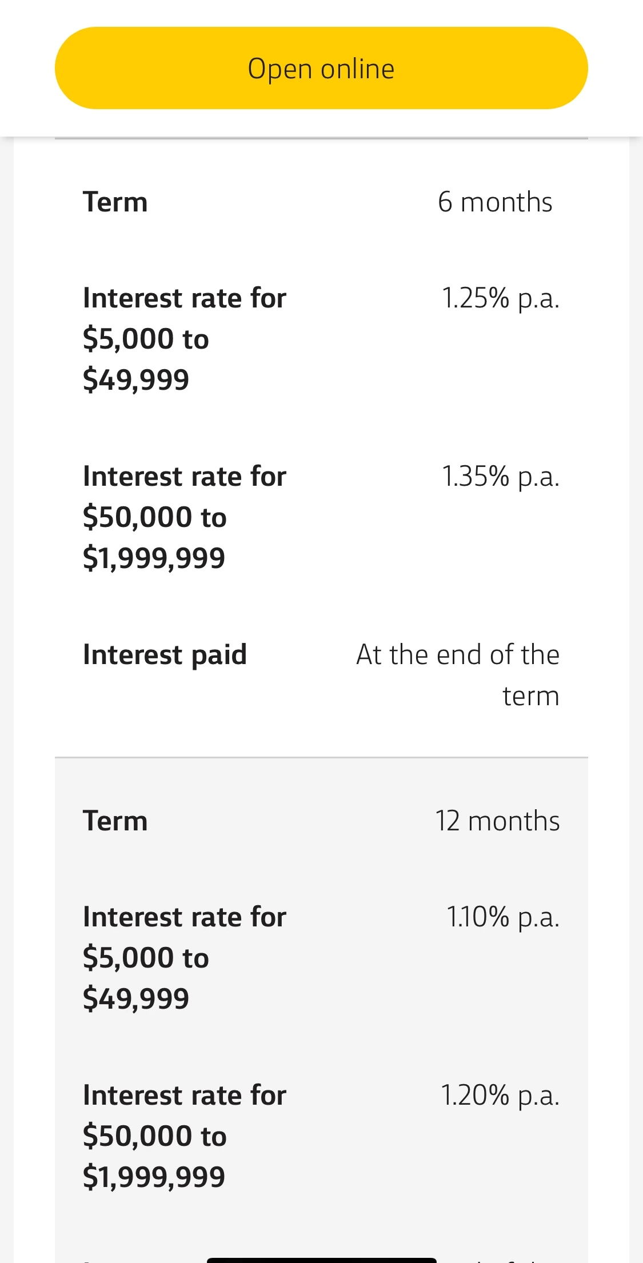
Task: Tap the yellow Open online button
Action: [x=321, y=68]
